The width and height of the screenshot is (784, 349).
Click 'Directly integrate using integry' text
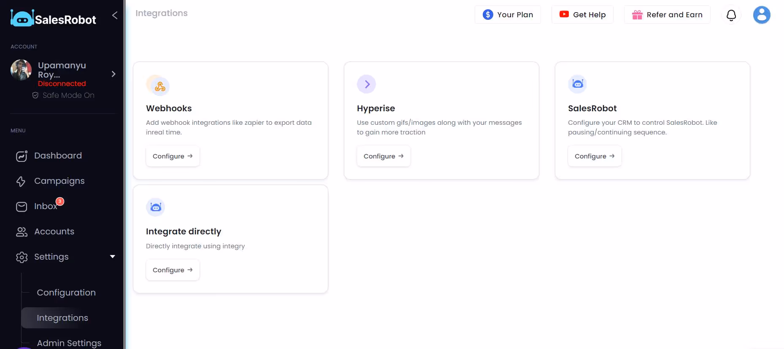point(195,246)
